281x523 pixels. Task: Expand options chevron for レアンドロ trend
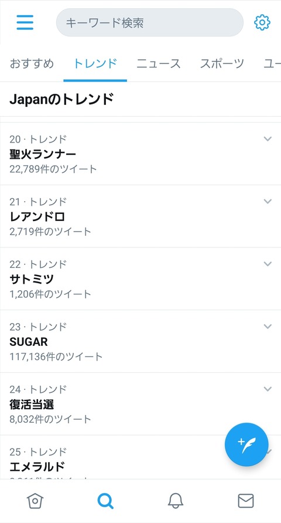click(x=268, y=201)
